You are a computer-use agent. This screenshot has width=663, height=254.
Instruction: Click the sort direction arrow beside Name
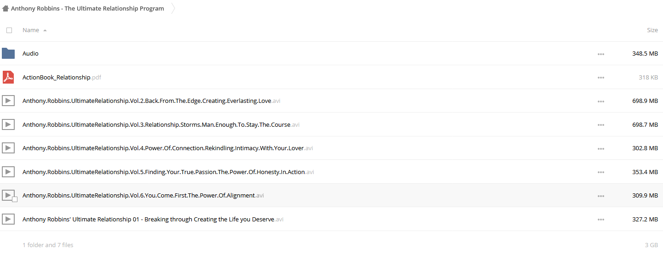[45, 30]
